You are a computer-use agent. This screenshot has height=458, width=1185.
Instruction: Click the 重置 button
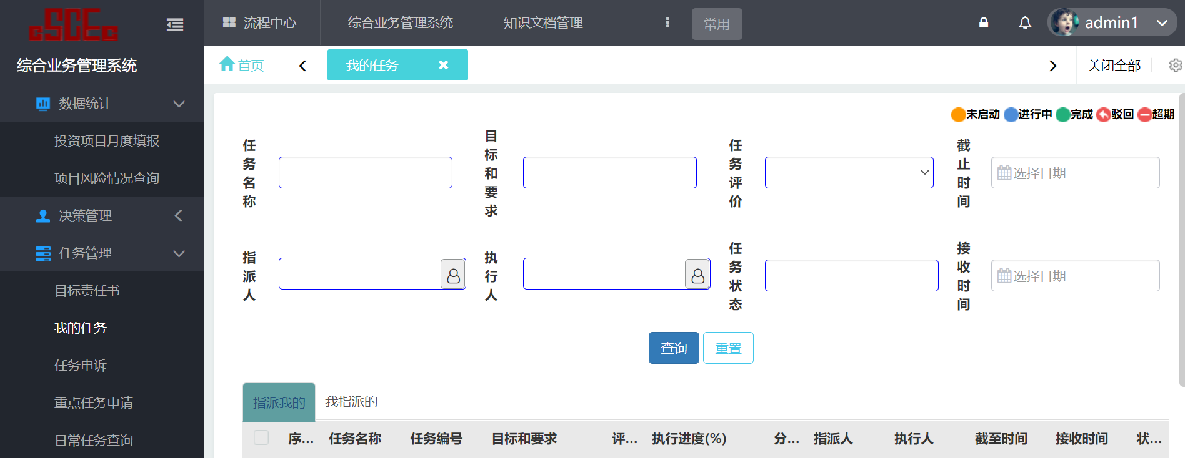(728, 348)
